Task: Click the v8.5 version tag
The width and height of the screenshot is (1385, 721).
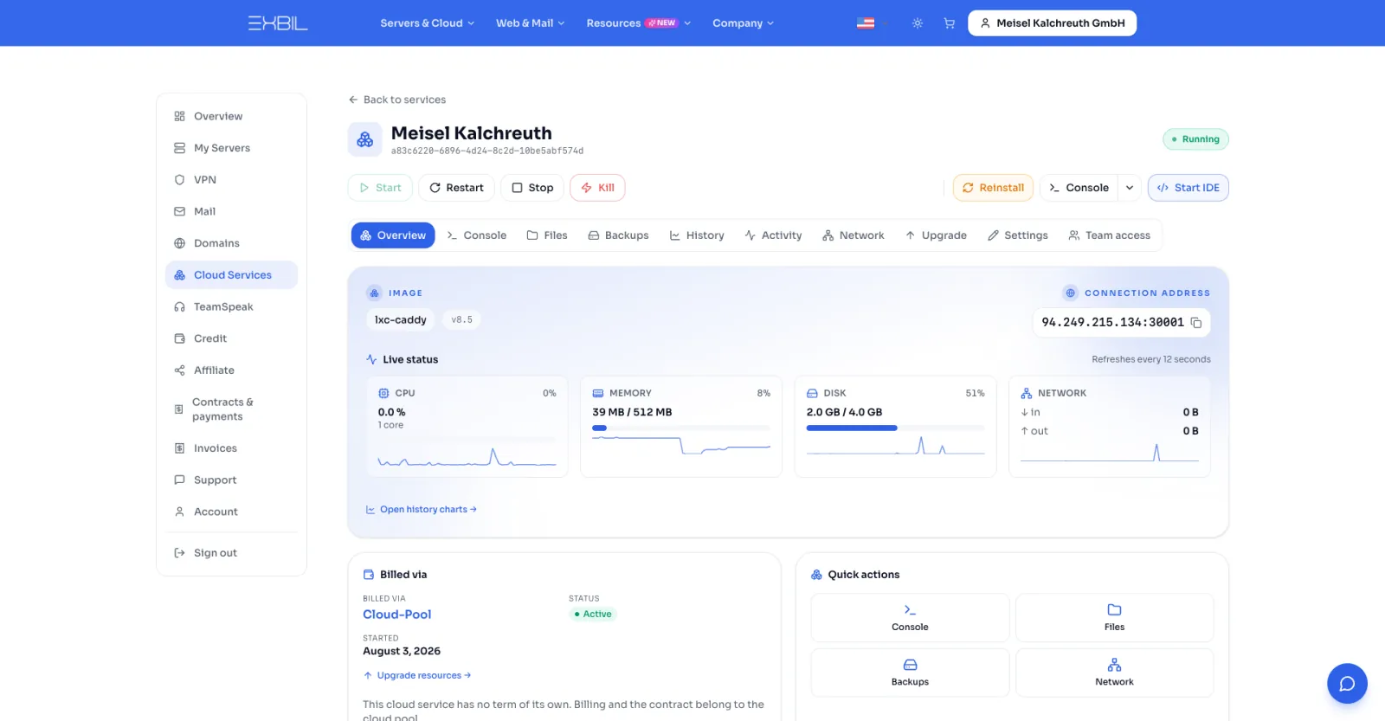Action: point(462,320)
